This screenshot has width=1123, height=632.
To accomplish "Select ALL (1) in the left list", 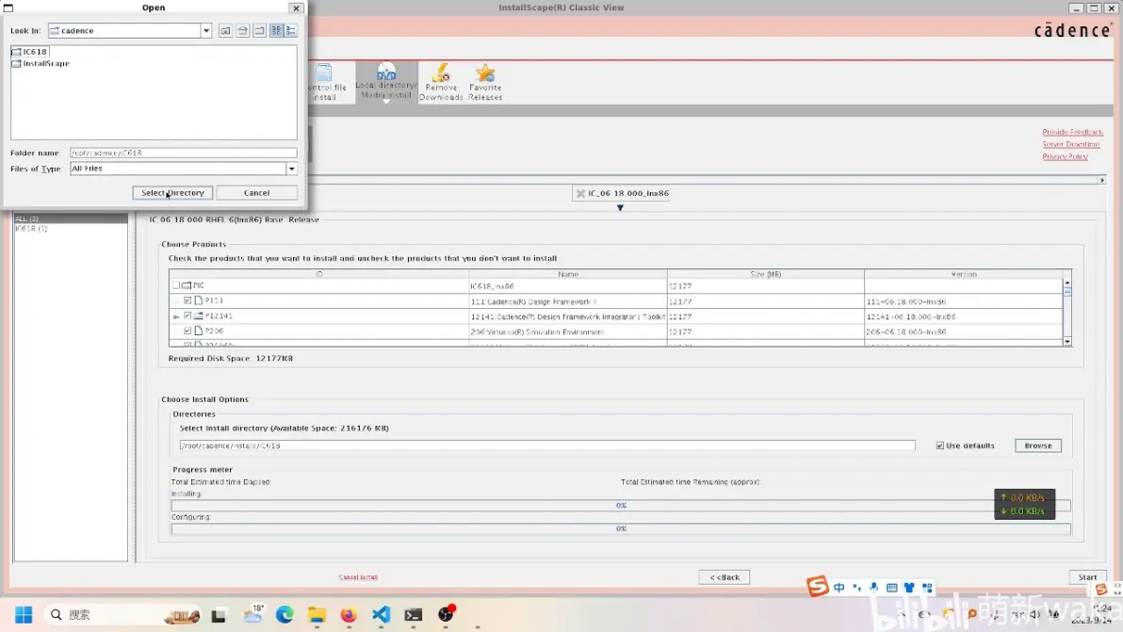I will point(70,219).
